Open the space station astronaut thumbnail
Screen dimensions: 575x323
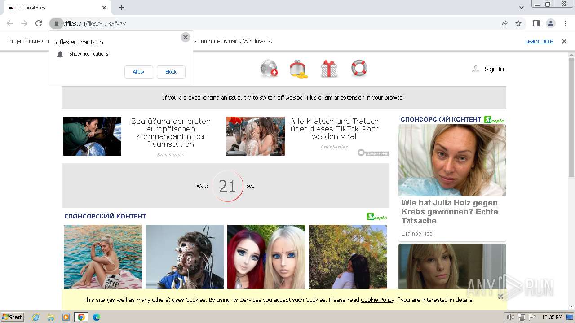tap(92, 136)
